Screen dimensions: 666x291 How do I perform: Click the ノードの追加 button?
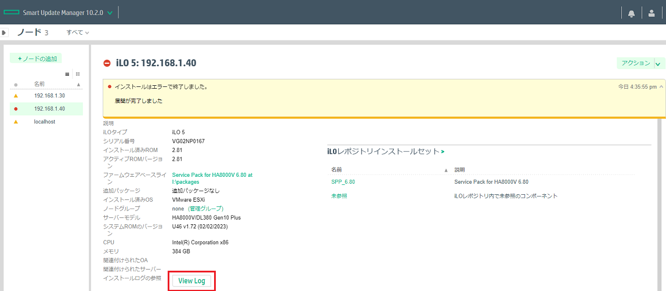[37, 59]
